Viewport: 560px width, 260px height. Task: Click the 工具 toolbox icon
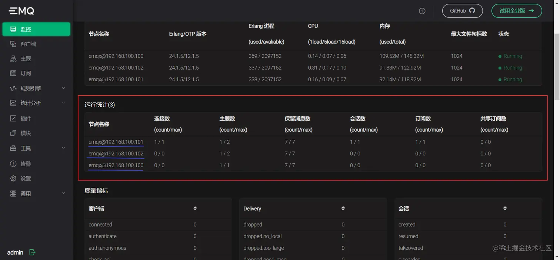(x=13, y=148)
